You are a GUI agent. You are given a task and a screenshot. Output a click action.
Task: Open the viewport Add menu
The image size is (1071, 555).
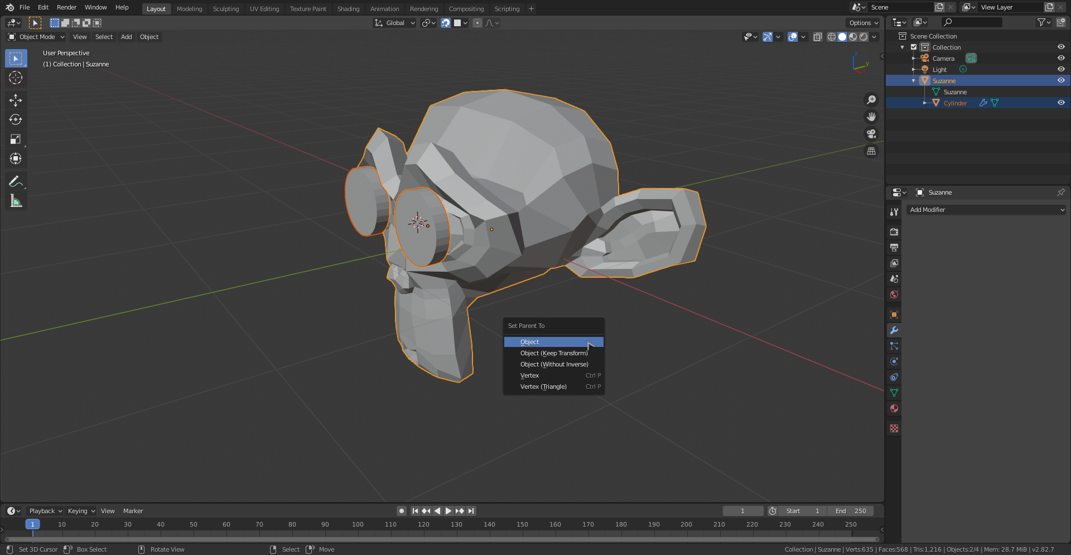point(127,37)
